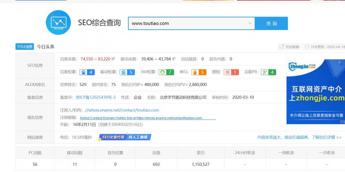
Task: Click the 首页位置 column header
Action: (115, 153)
